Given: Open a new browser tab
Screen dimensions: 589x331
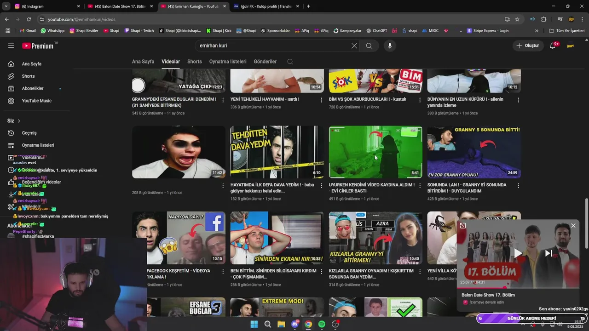Looking at the screenshot, I should (x=308, y=6).
